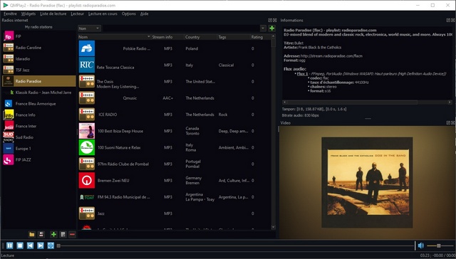Add a new station with the green plus below the list

pyautogui.click(x=53, y=234)
